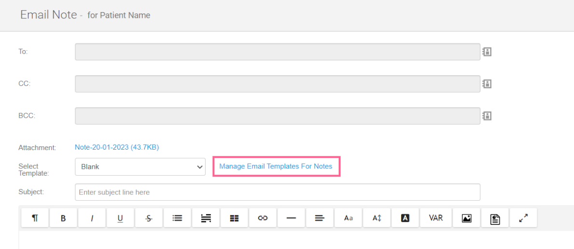Click the "Attachment:" label

pyautogui.click(x=37, y=148)
